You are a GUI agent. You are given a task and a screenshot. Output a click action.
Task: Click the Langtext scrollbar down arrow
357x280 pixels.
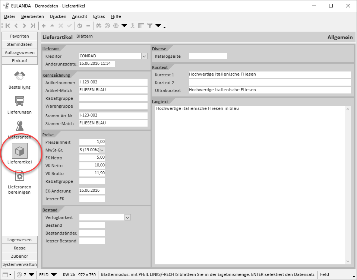click(x=348, y=261)
